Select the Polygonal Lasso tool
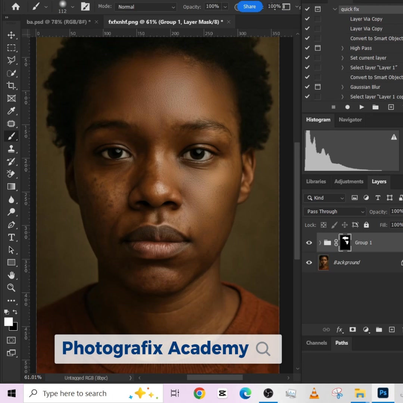 (x=11, y=60)
